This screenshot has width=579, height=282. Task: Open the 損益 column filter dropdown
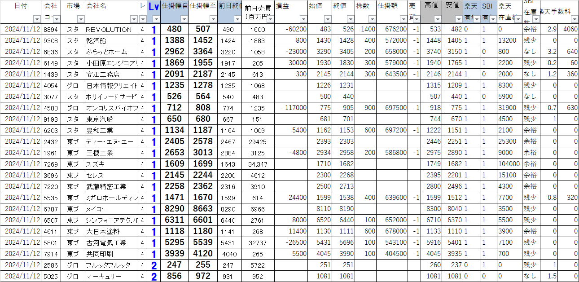(x=303, y=19)
